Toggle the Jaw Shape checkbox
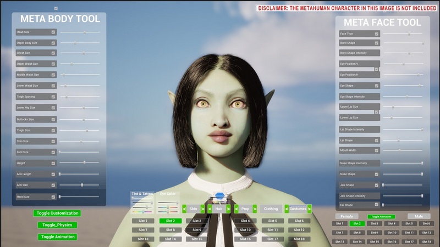 click(377, 185)
